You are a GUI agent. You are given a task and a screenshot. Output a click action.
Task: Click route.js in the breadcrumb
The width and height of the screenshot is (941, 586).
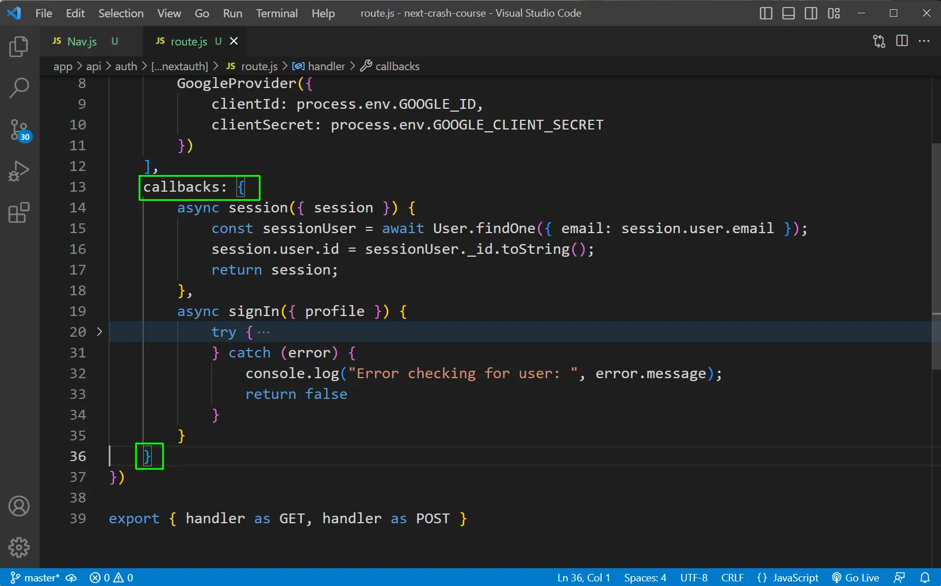click(x=252, y=66)
